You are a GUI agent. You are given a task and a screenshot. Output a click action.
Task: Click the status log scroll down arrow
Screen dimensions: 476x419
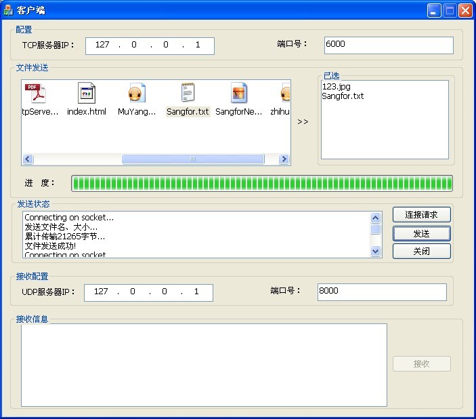click(x=376, y=251)
